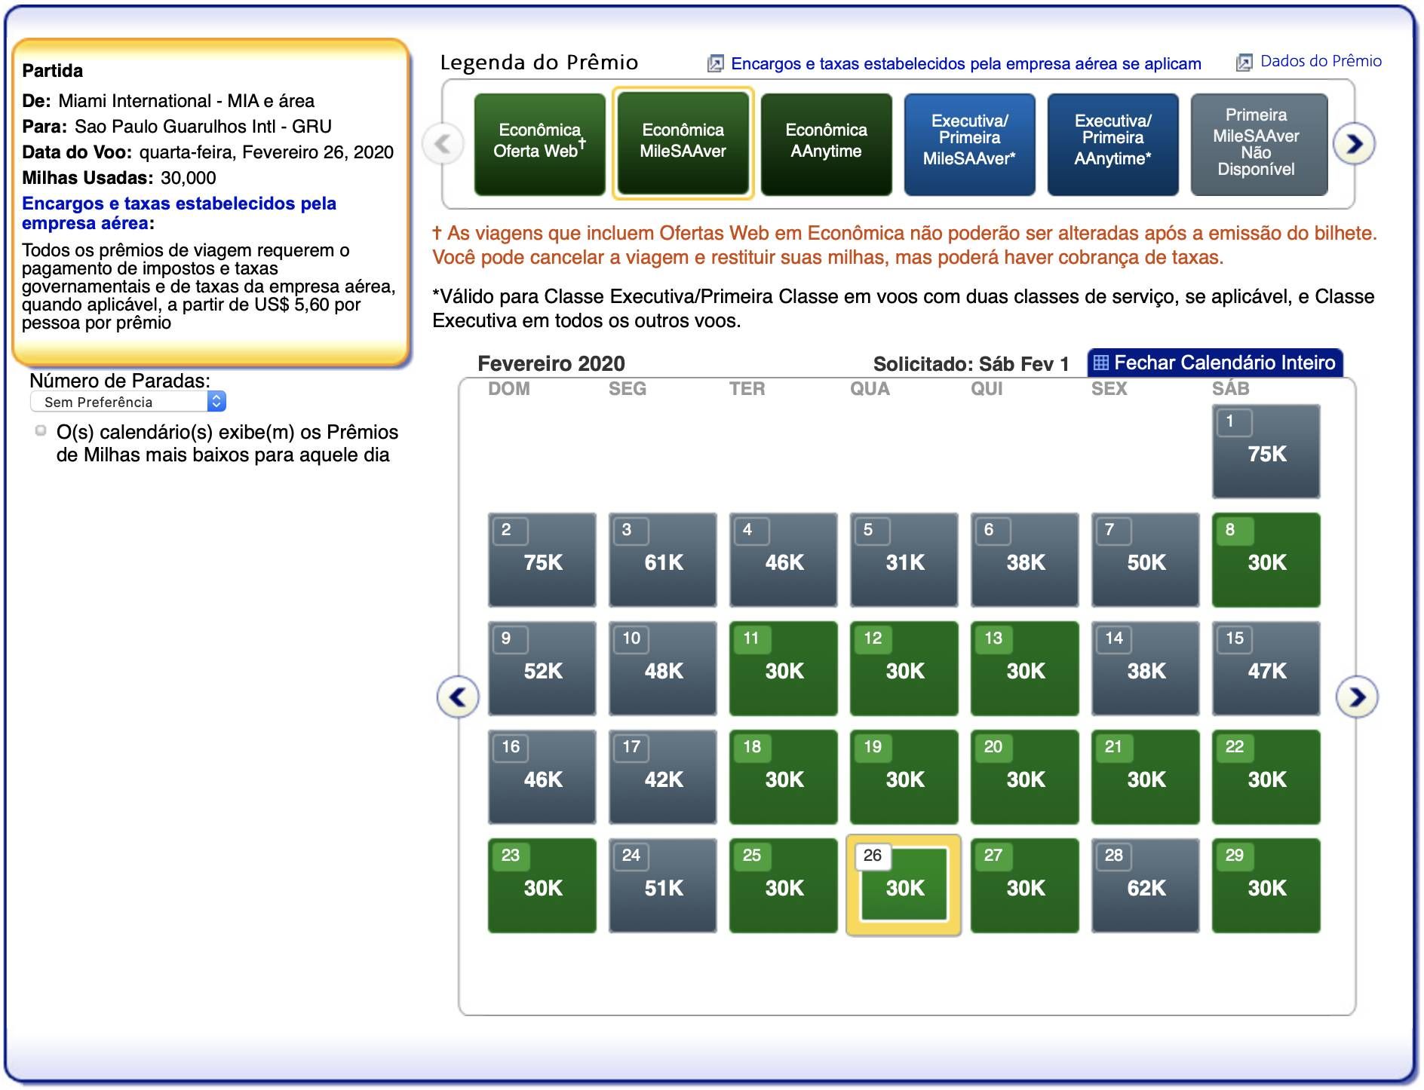
Task: Pick February 28 priced 62K
Action: [x=1146, y=886]
